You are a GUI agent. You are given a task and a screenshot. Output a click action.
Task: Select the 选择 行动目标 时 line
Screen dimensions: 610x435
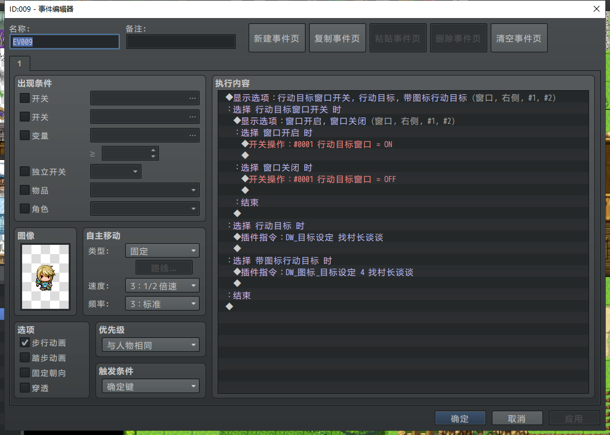click(x=403, y=226)
